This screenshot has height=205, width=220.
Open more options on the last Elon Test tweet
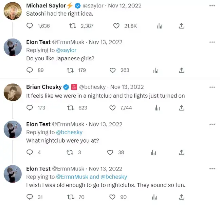point(212,169)
